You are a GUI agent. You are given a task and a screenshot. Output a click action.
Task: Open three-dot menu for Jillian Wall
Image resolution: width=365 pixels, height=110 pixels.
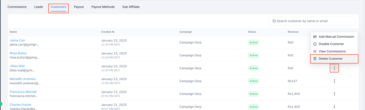(334, 68)
